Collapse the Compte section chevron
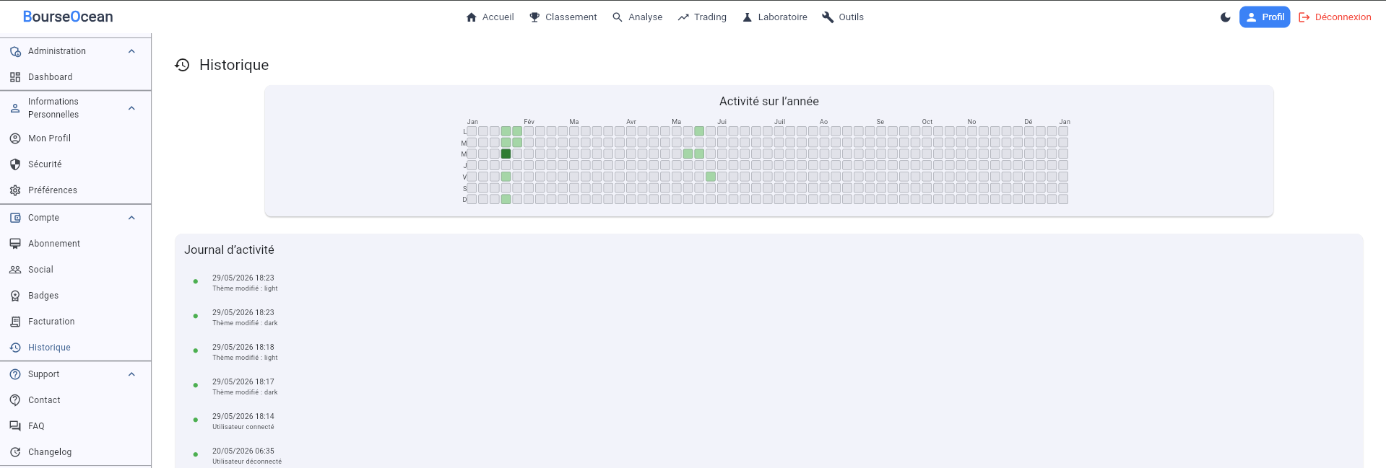Viewport: 1386px width, 468px height. pyautogui.click(x=131, y=218)
